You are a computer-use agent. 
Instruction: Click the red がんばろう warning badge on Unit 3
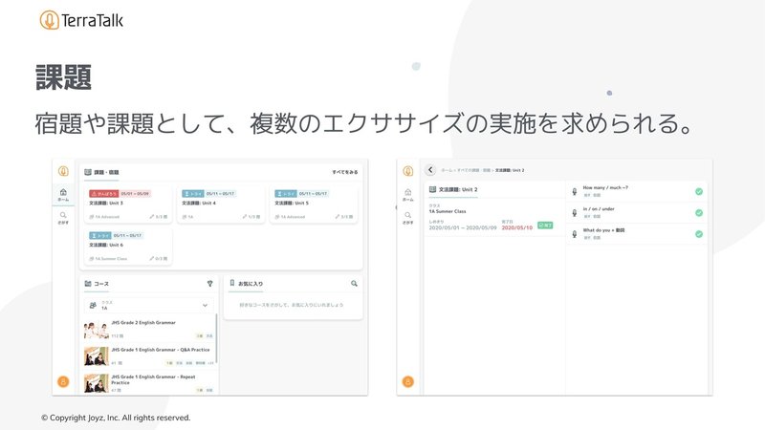(x=104, y=194)
